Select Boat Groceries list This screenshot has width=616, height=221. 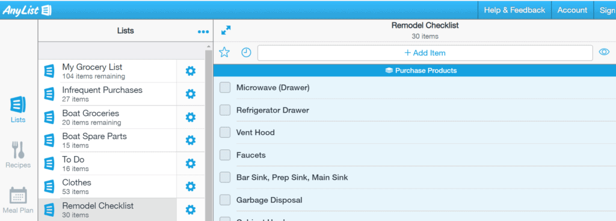click(x=107, y=117)
